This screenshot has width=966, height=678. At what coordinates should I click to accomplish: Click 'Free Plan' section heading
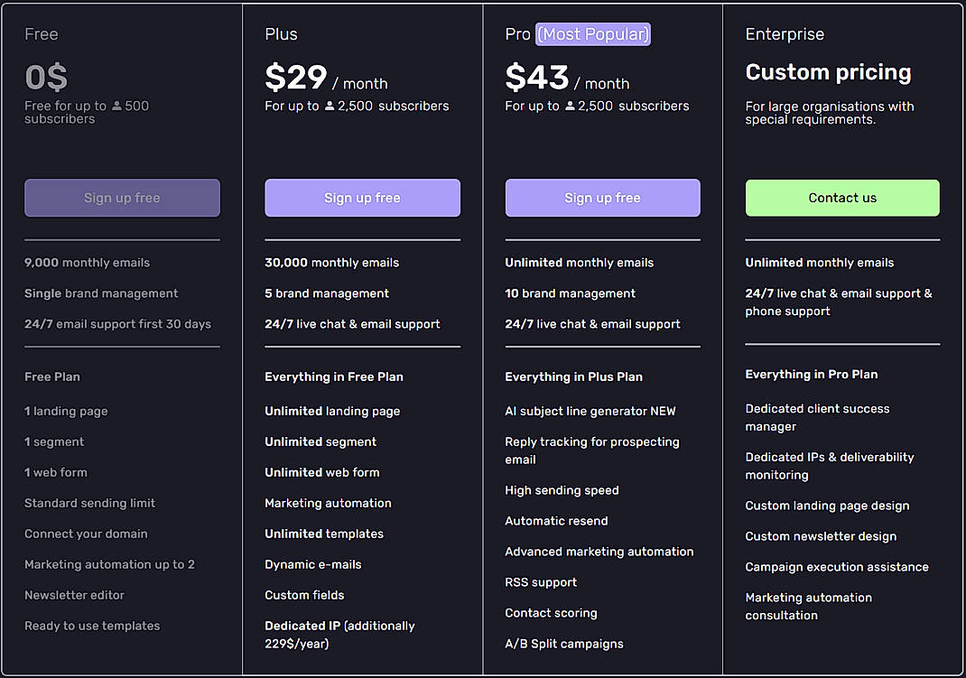click(52, 376)
